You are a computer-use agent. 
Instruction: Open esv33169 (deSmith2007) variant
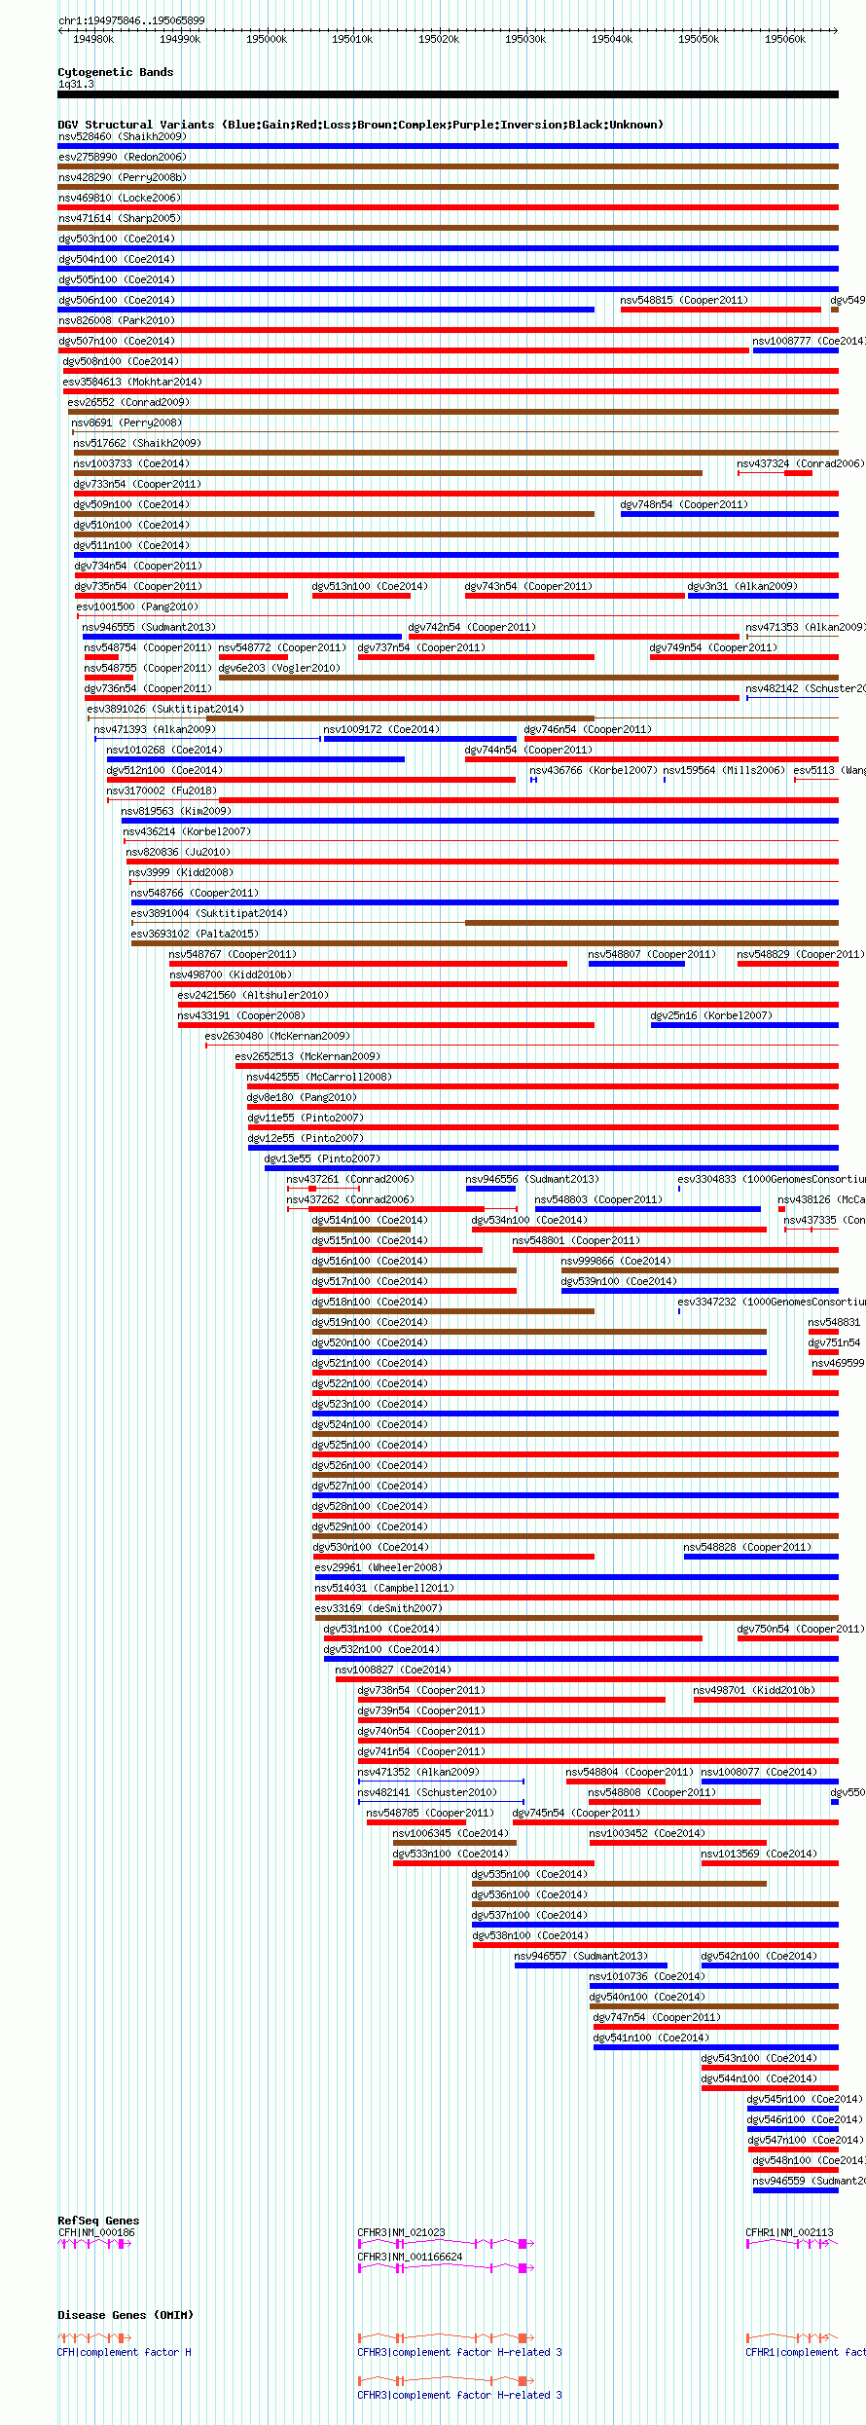[379, 1608]
